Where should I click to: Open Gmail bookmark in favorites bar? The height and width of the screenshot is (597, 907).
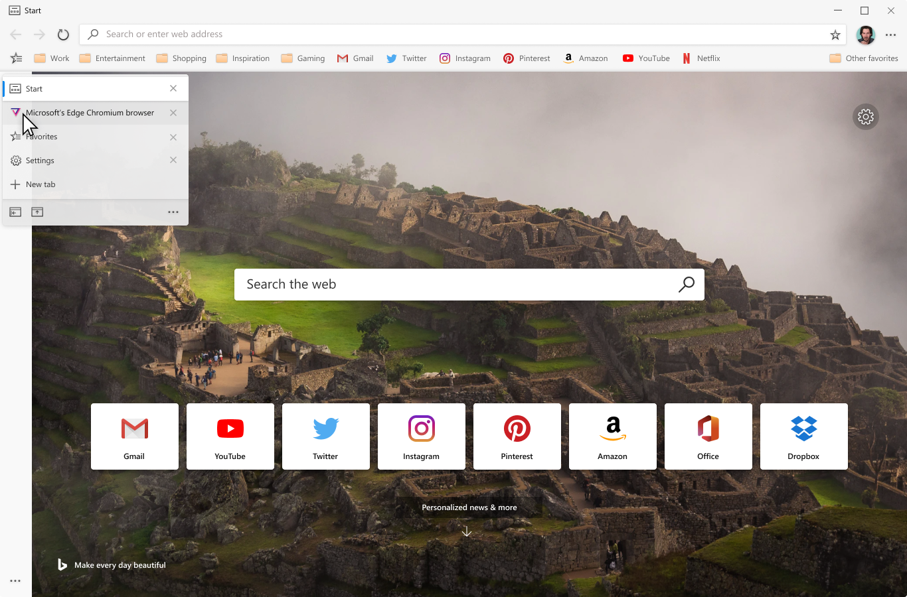355,58
